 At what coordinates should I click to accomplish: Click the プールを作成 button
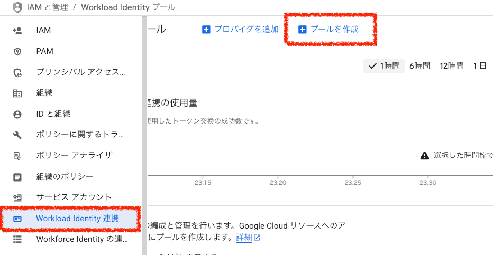point(328,30)
